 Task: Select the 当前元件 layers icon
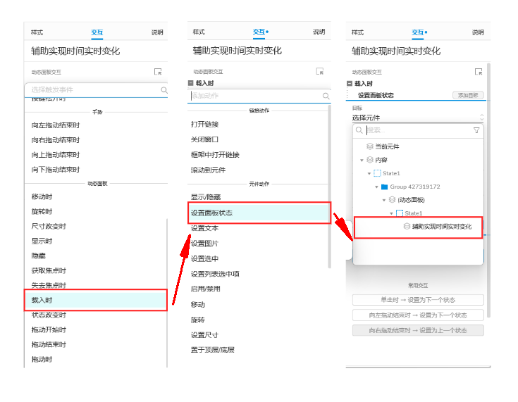(369, 146)
